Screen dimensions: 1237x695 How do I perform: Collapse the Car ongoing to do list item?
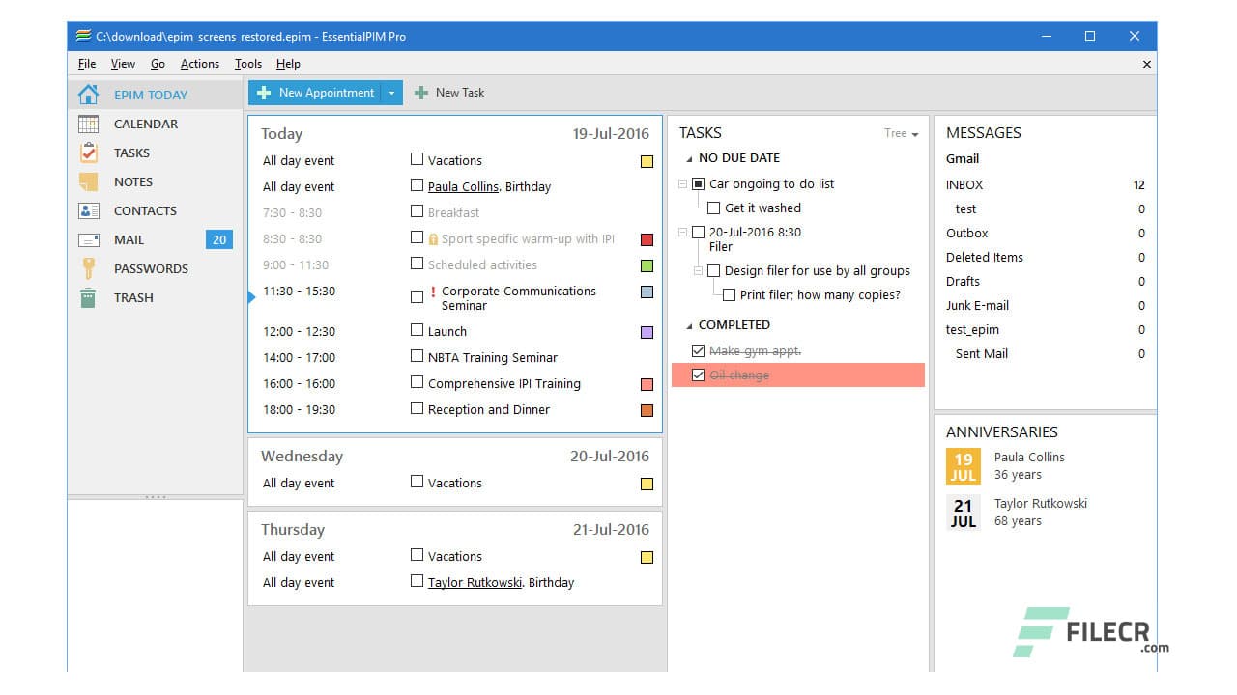tap(683, 183)
